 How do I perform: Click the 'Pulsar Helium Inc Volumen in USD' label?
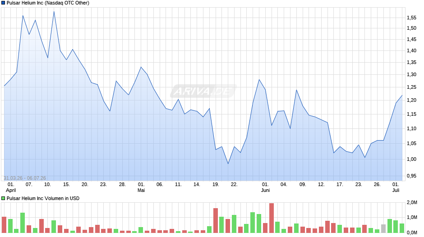[43, 198]
